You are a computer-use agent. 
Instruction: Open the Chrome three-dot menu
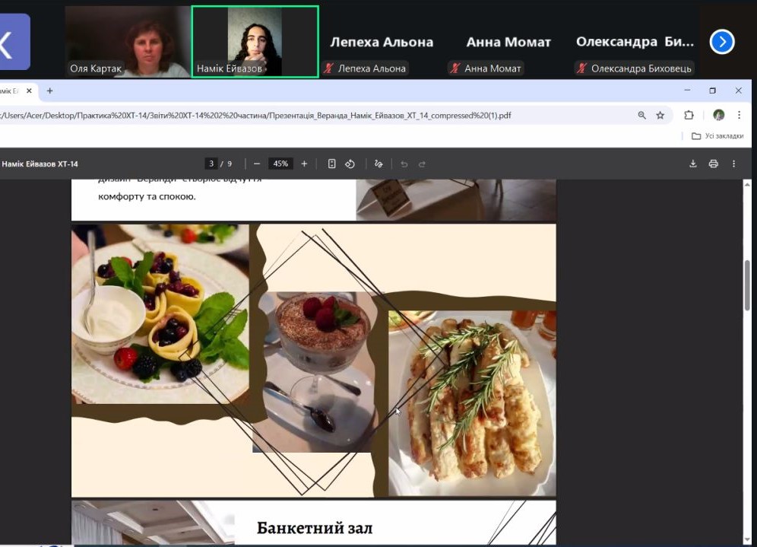coord(740,116)
